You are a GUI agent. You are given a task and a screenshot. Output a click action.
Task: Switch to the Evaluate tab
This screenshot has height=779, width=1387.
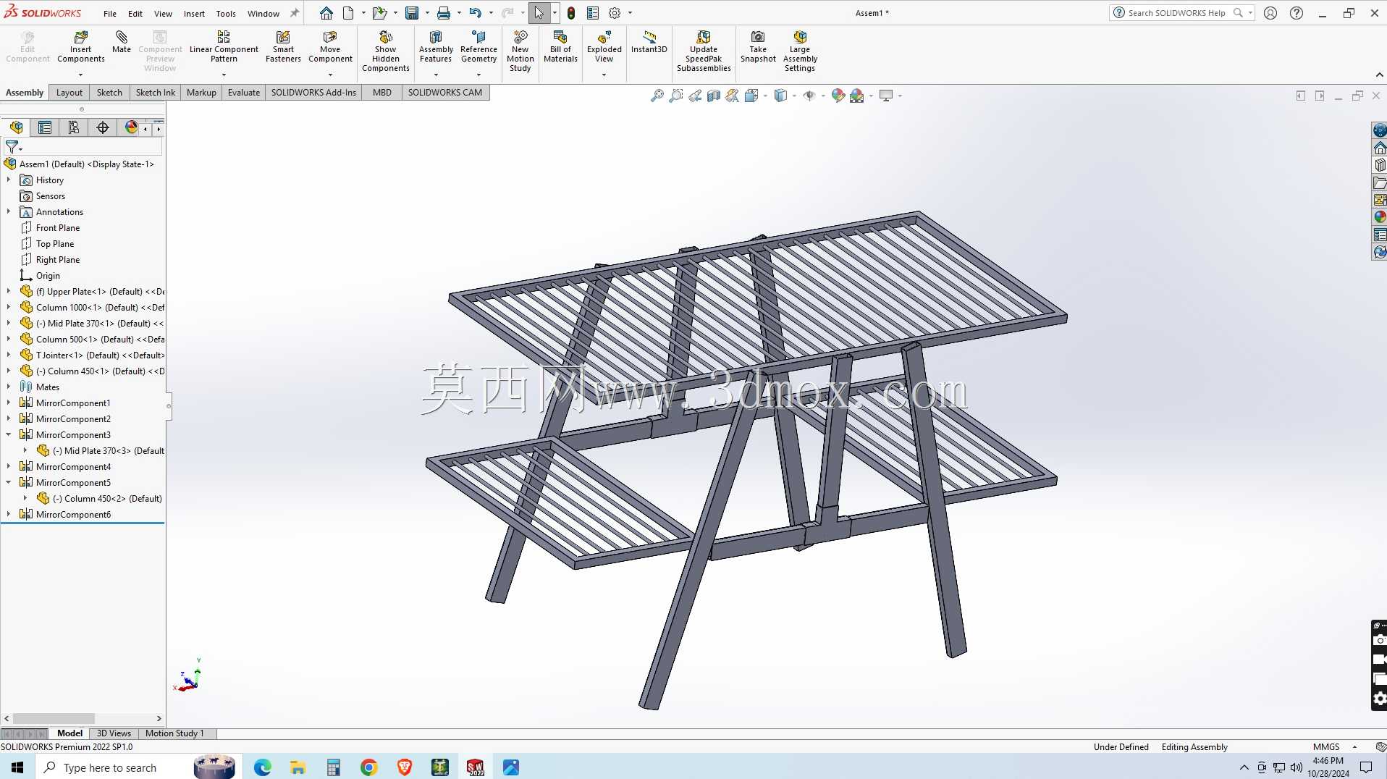[x=244, y=93]
